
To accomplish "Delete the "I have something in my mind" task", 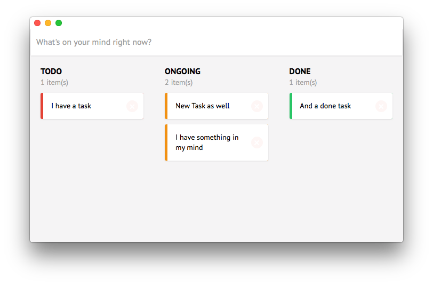I will (257, 142).
